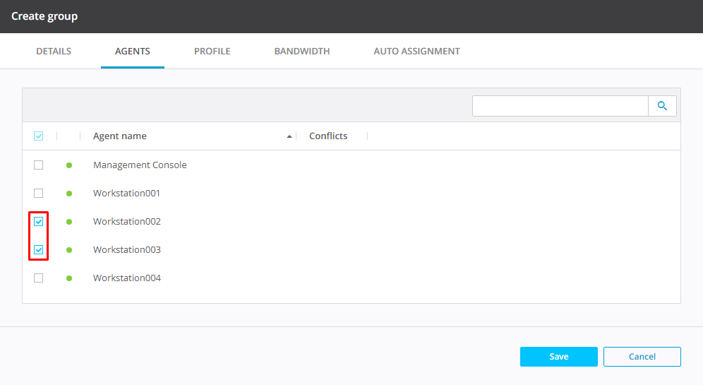Focus the agent search input field
Image resolution: width=703 pixels, height=385 pixels.
click(x=560, y=106)
